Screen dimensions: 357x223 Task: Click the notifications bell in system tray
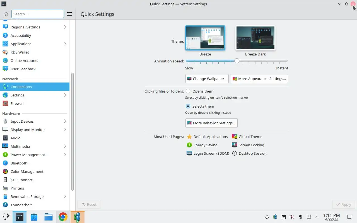tap(267, 217)
